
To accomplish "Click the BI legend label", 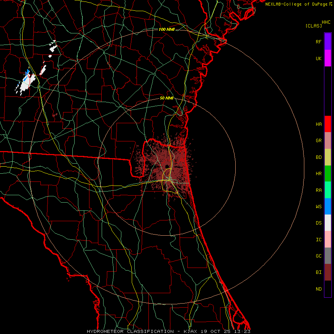I will pos(318,272).
